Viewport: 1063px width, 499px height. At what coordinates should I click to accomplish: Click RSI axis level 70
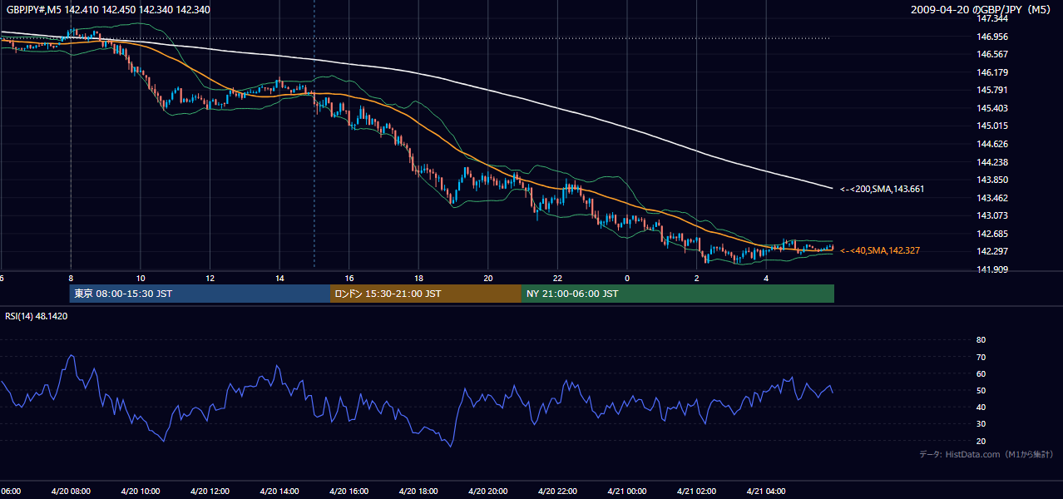tap(981, 357)
